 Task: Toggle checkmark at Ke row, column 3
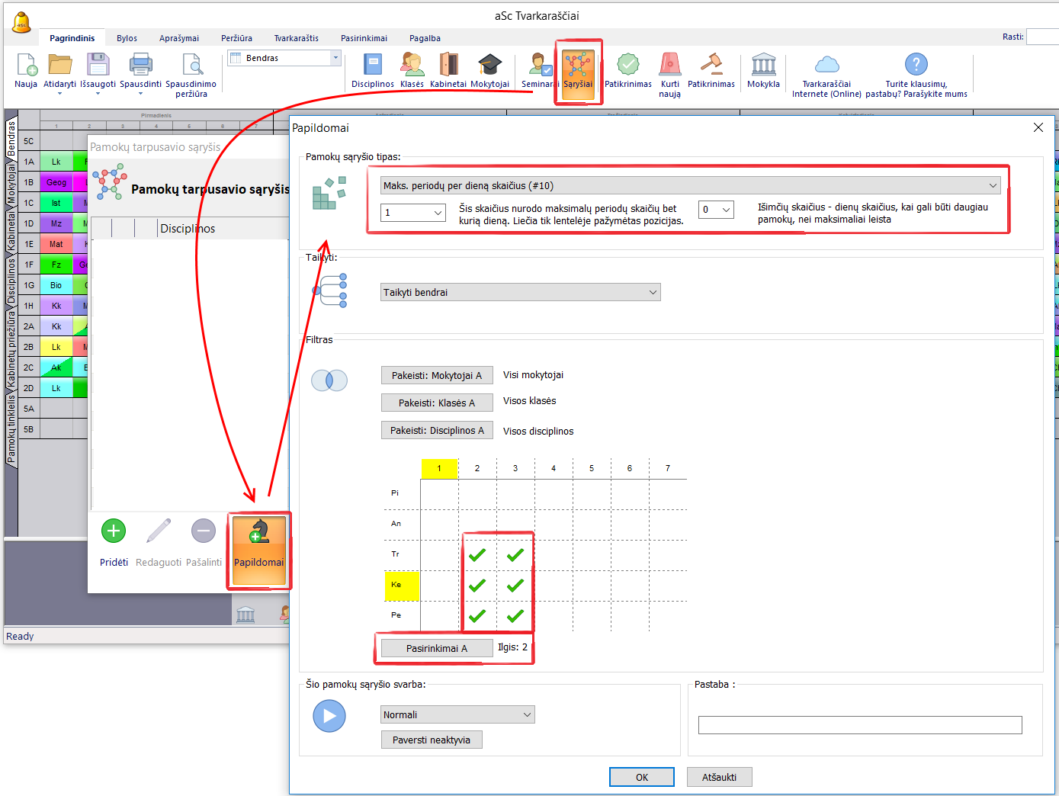(515, 586)
